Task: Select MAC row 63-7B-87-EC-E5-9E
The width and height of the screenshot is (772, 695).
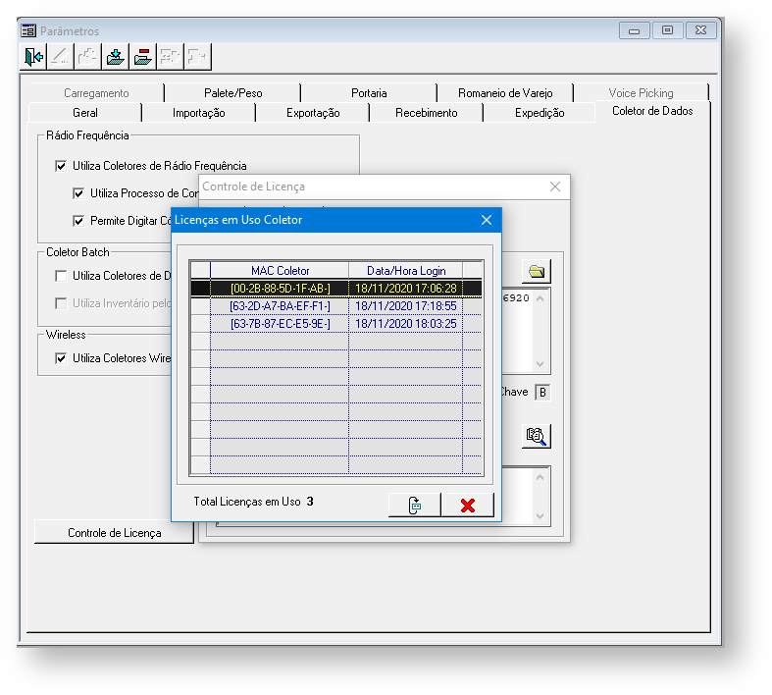Action: 281,324
